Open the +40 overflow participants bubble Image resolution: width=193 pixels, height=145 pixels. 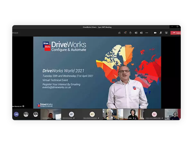pyautogui.click(x=16, y=114)
